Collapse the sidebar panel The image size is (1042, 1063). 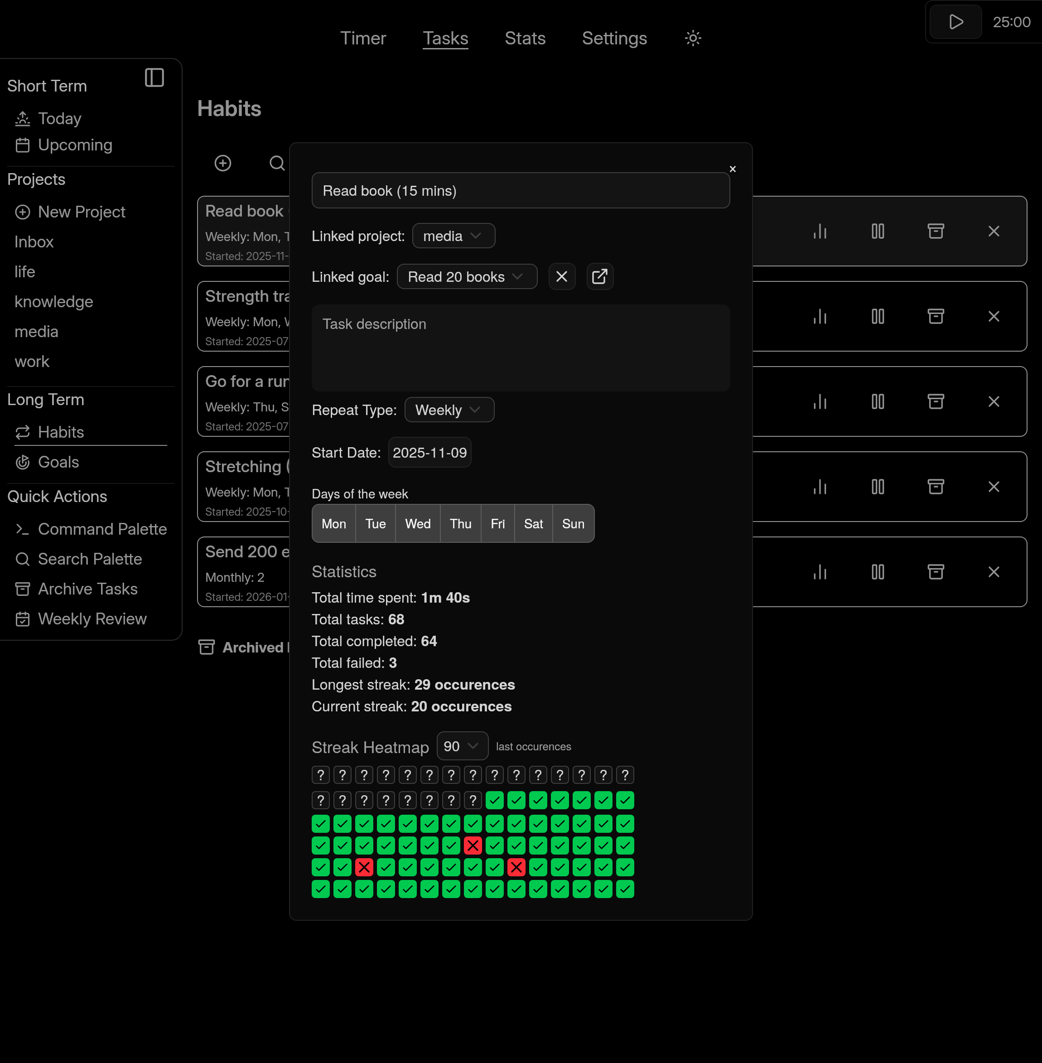[154, 78]
